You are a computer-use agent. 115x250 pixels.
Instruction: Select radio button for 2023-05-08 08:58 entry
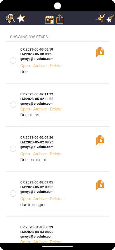click(x=13, y=61)
